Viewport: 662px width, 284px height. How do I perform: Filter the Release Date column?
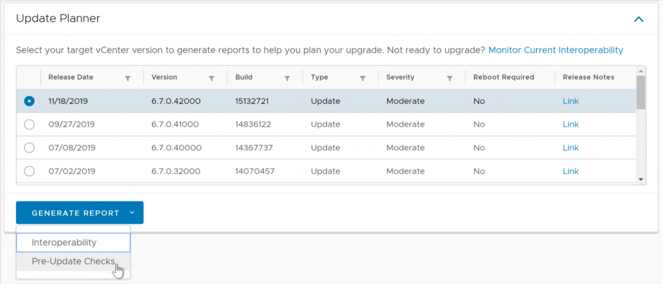tap(128, 78)
